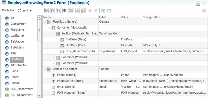208x98 pixels.
Task: Click the expand all plus icon
Action: 103,11
